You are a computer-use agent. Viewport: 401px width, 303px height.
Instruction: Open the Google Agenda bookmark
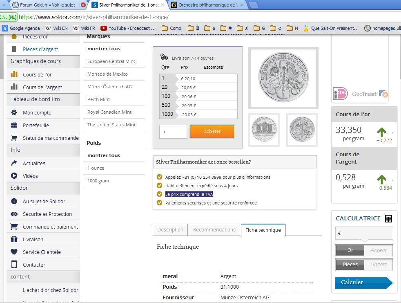[21, 28]
